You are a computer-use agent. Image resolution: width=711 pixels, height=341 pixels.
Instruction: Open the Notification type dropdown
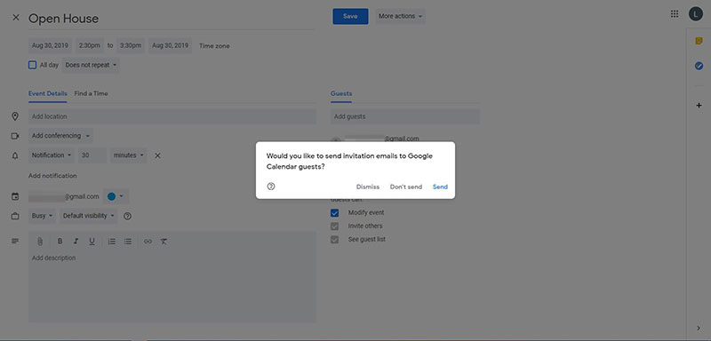click(52, 155)
